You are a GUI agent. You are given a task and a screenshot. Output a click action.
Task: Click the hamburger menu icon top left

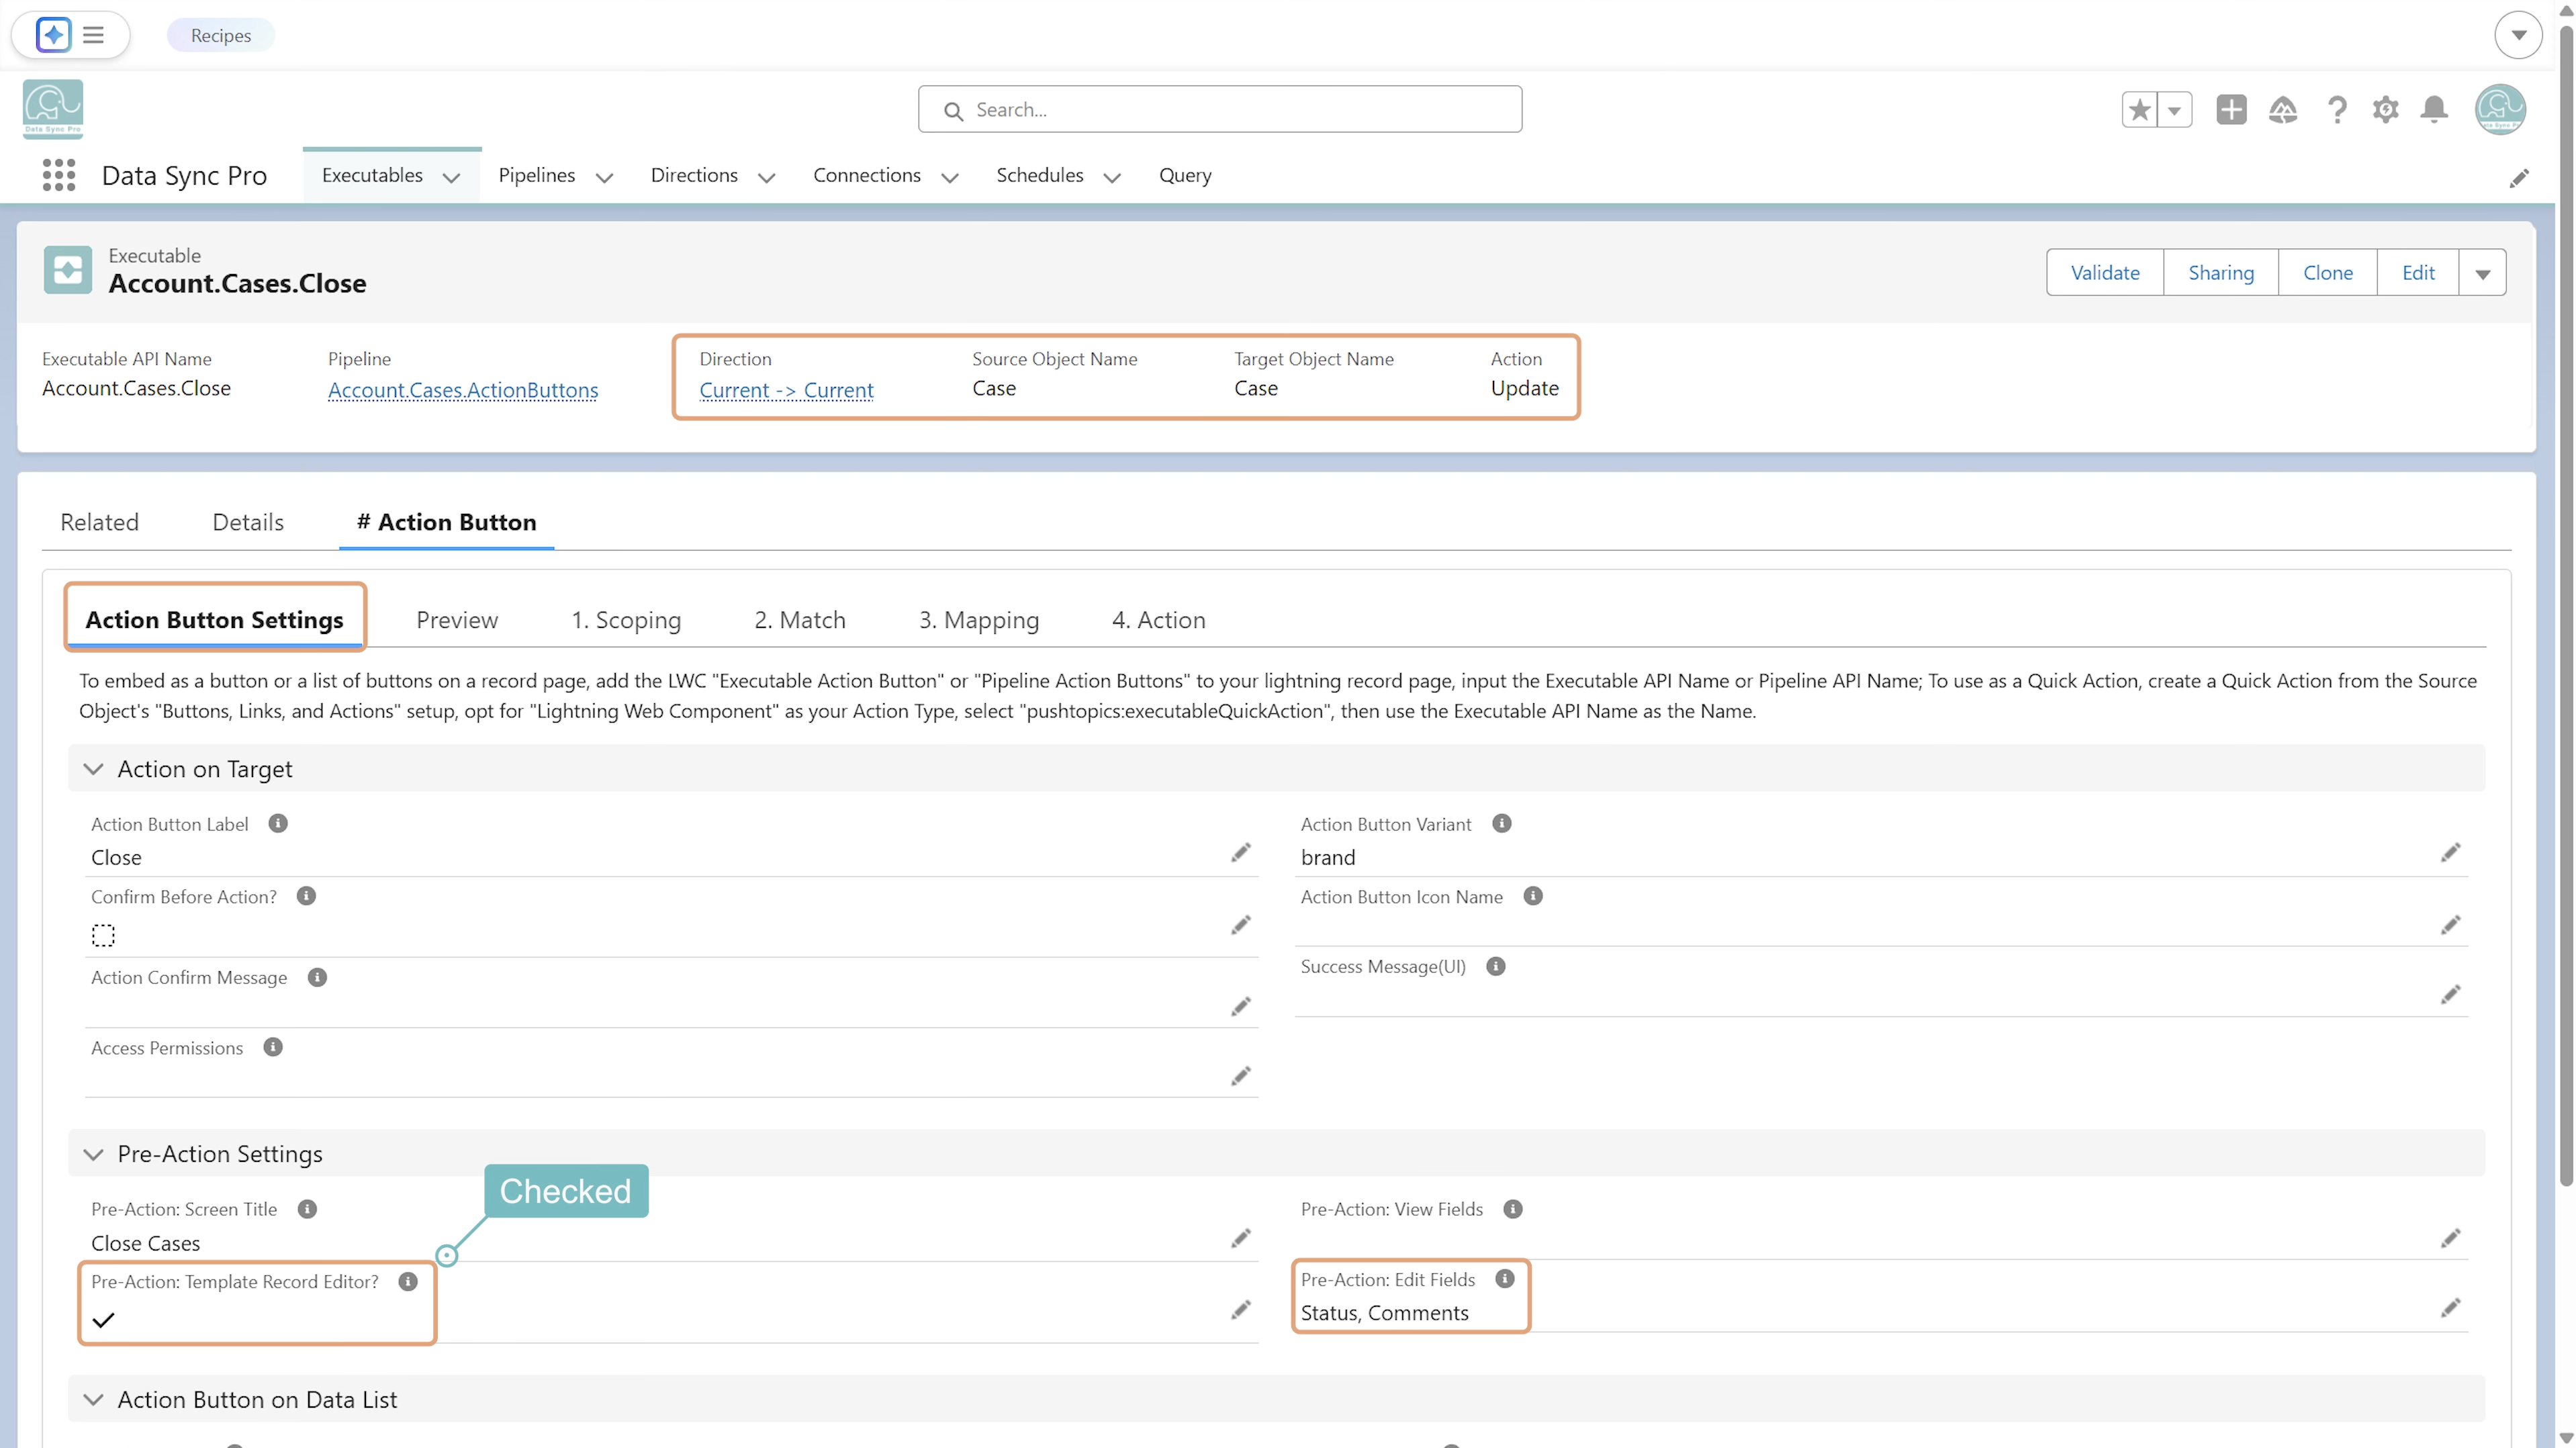(x=93, y=35)
